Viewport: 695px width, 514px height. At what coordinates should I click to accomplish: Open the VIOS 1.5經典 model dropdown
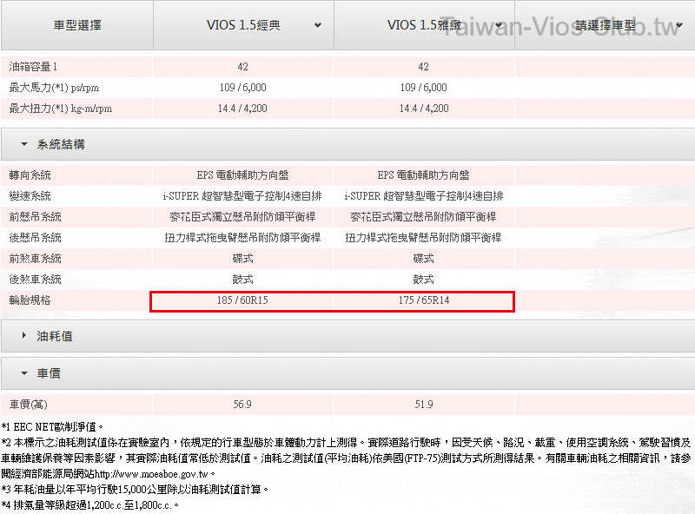coord(243,25)
